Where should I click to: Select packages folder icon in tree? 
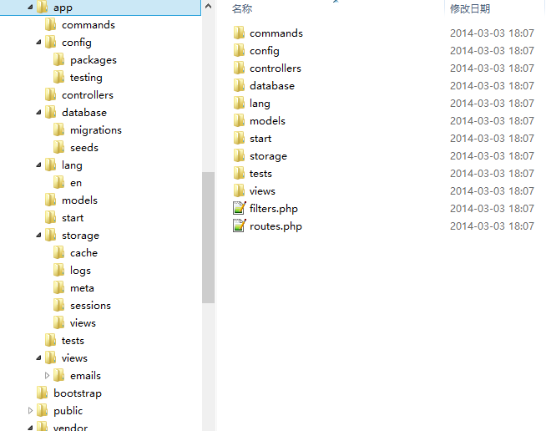click(x=58, y=59)
